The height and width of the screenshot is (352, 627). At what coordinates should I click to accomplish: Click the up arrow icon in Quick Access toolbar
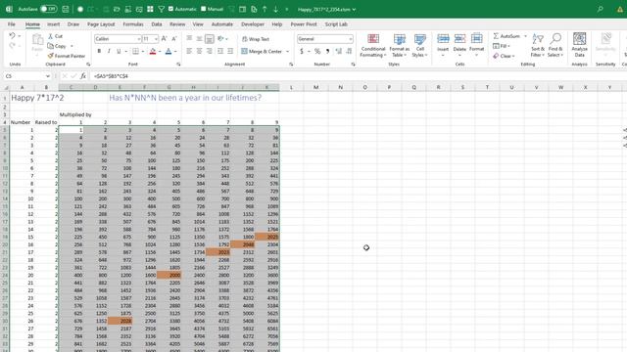coord(265,9)
